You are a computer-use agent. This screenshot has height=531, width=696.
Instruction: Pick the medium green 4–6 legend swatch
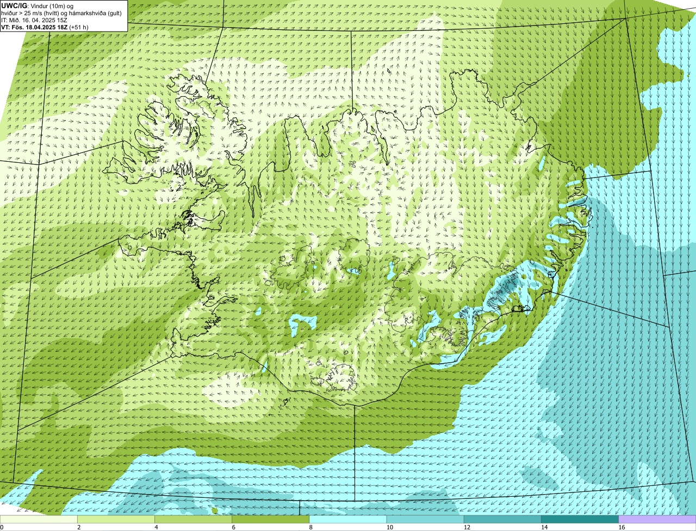click(194, 520)
